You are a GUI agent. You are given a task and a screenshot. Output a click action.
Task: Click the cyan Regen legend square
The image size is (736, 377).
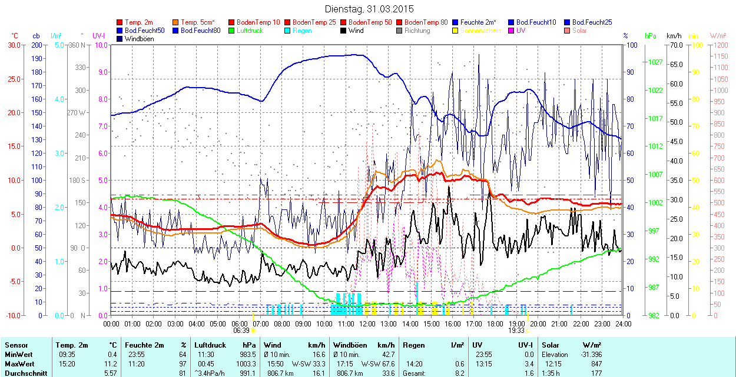point(288,31)
